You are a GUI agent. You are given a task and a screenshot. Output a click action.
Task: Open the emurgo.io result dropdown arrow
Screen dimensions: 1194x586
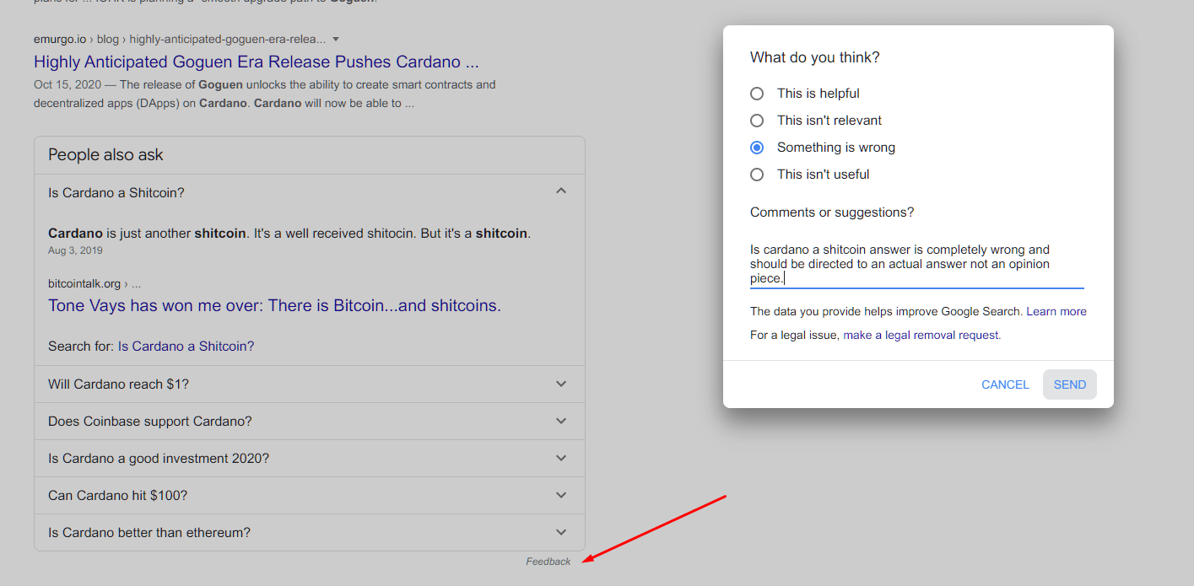336,39
